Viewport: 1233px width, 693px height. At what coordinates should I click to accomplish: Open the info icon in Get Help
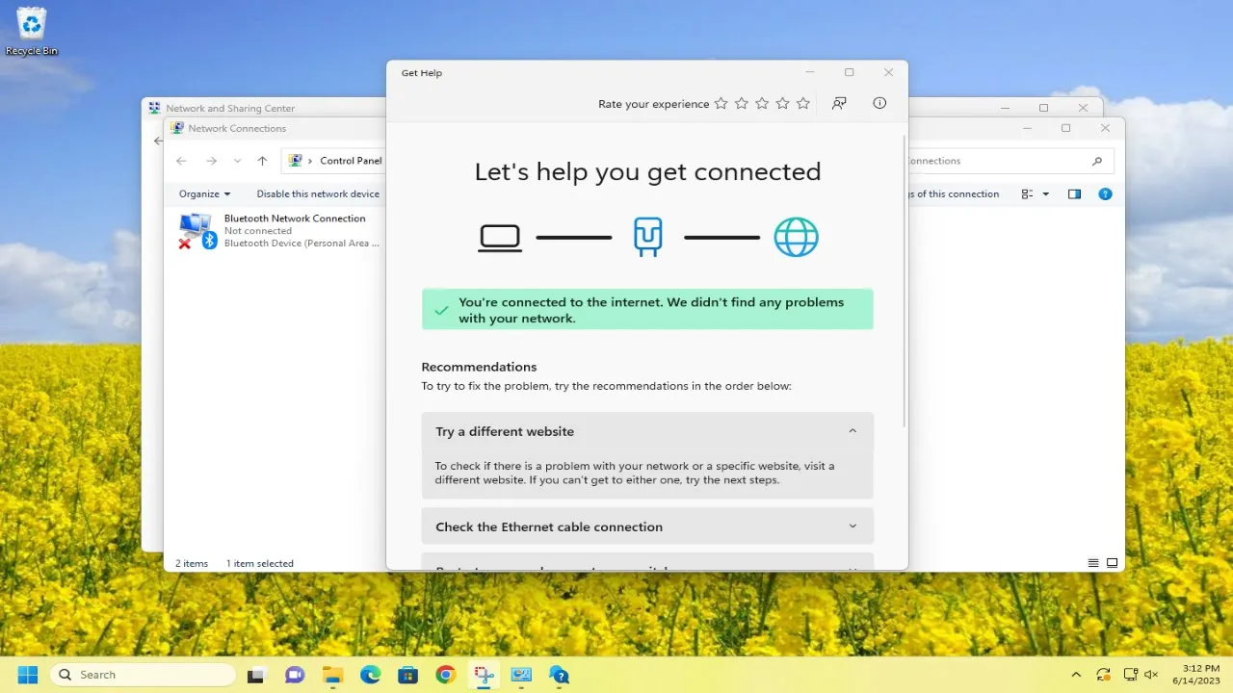click(x=879, y=103)
